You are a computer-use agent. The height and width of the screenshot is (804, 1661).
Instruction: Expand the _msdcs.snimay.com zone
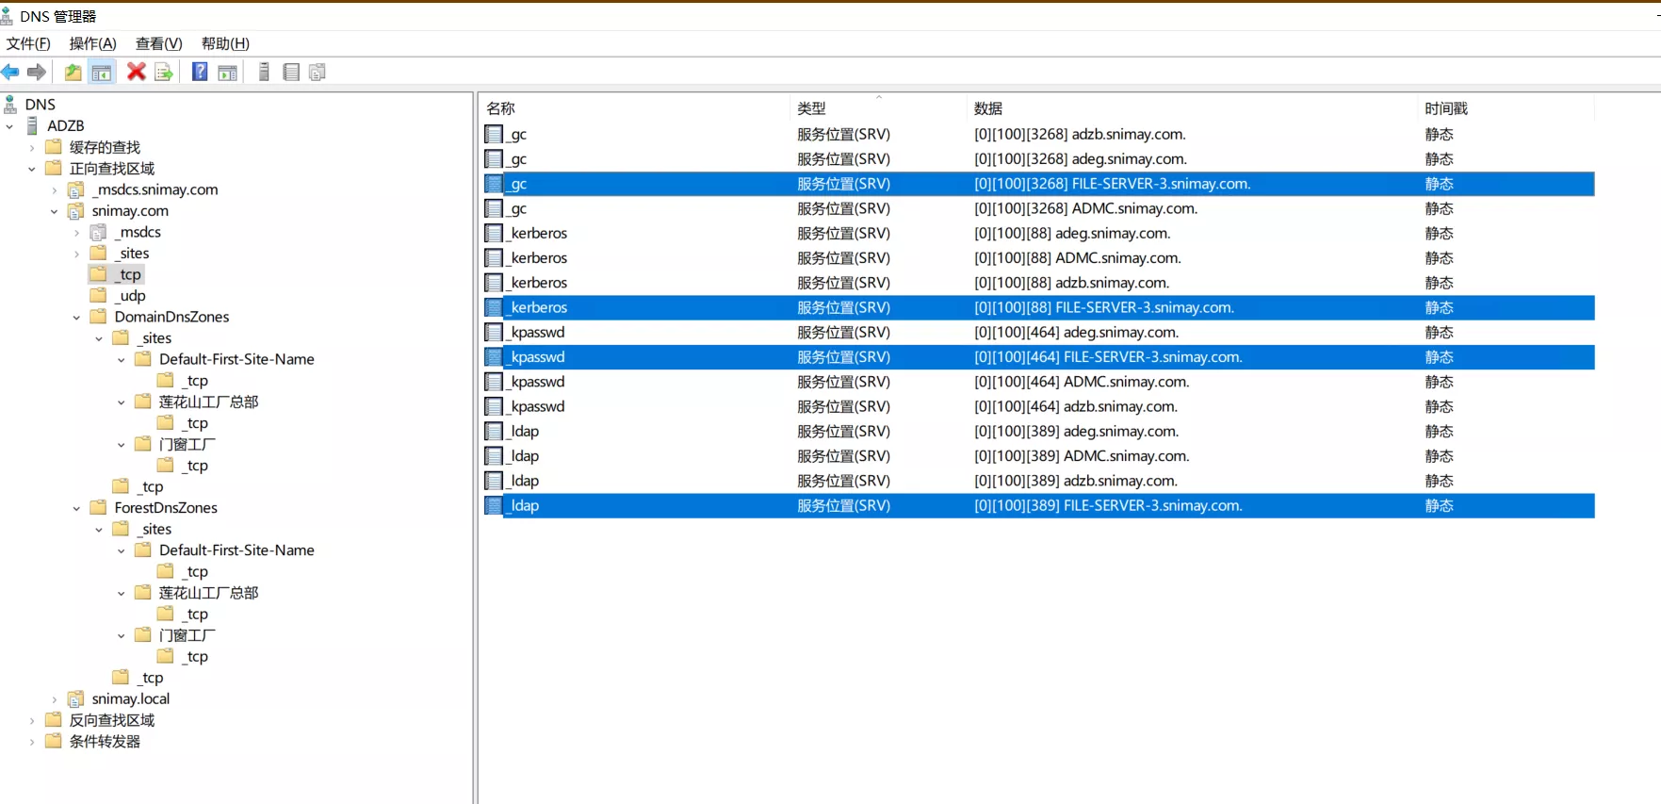(55, 190)
